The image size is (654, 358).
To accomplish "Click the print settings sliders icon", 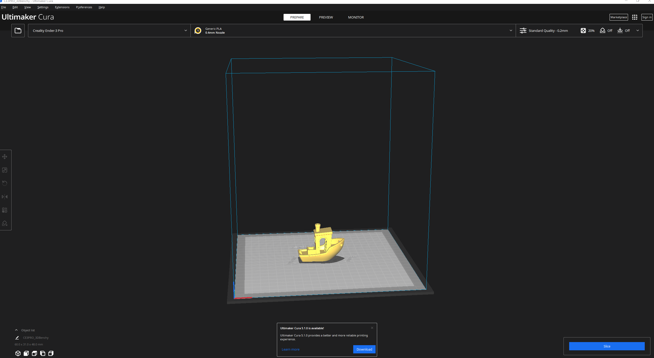I will [523, 31].
